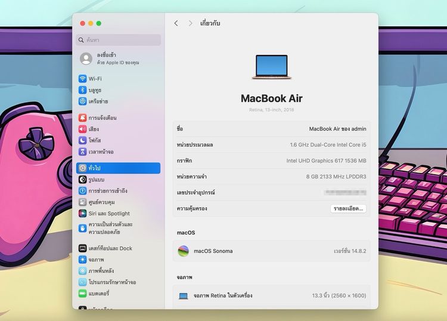Screen dimensions: 447x321
Task: Select เดสก์ท็อปและ Dock sidebar label
Action: (110, 248)
